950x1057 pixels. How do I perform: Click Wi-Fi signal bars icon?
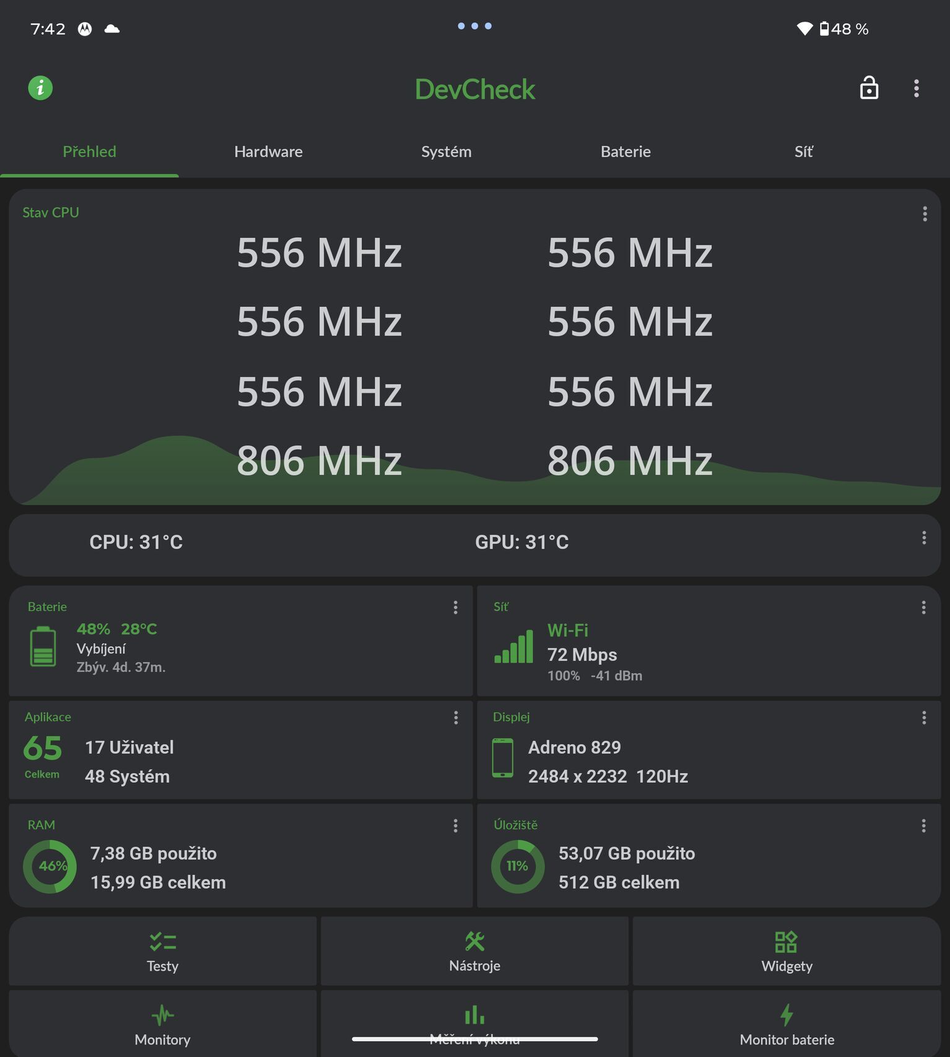tap(513, 646)
